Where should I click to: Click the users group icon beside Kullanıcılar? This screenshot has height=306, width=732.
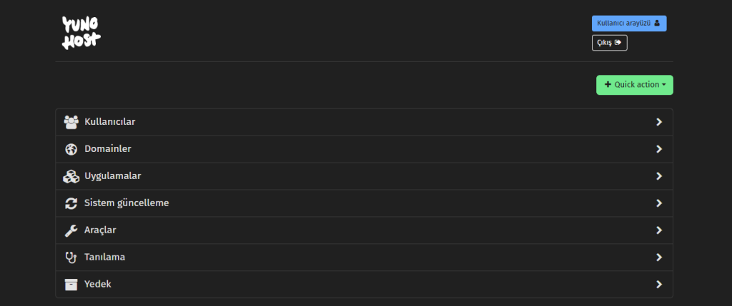tap(71, 122)
